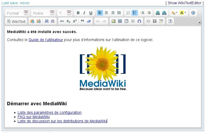Click the Démarrer avec MediaWiki heading
Image resolution: width=206 pixels, height=133 pixels.
click(x=37, y=104)
